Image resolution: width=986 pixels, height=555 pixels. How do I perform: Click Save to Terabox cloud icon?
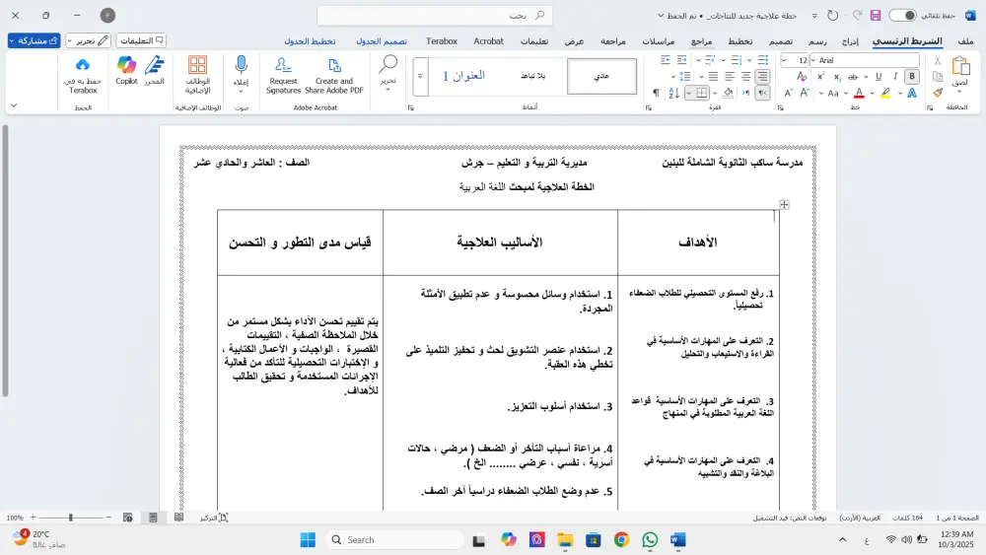coord(83,65)
